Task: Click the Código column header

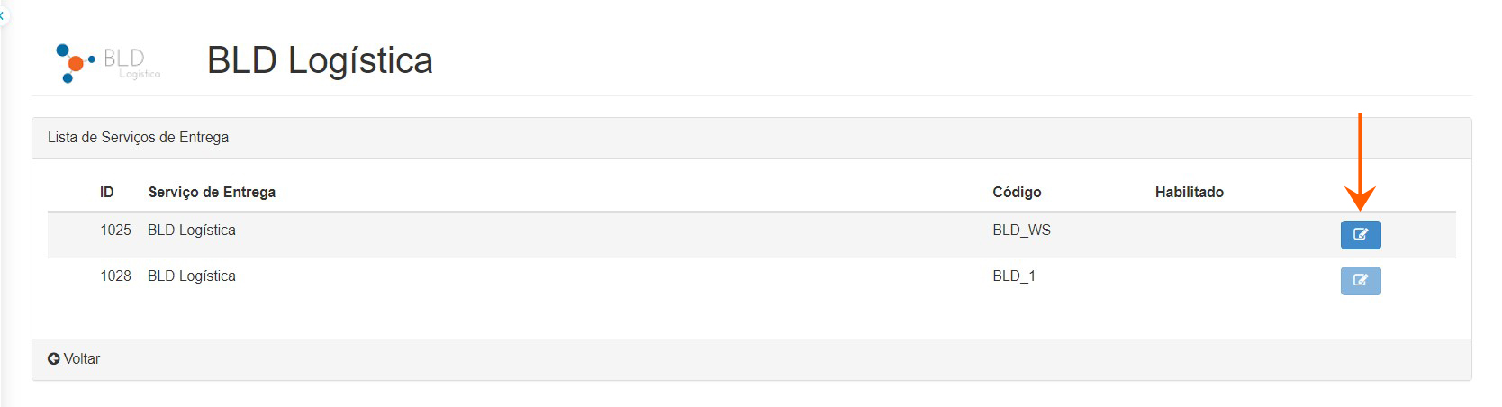Action: (x=1017, y=192)
